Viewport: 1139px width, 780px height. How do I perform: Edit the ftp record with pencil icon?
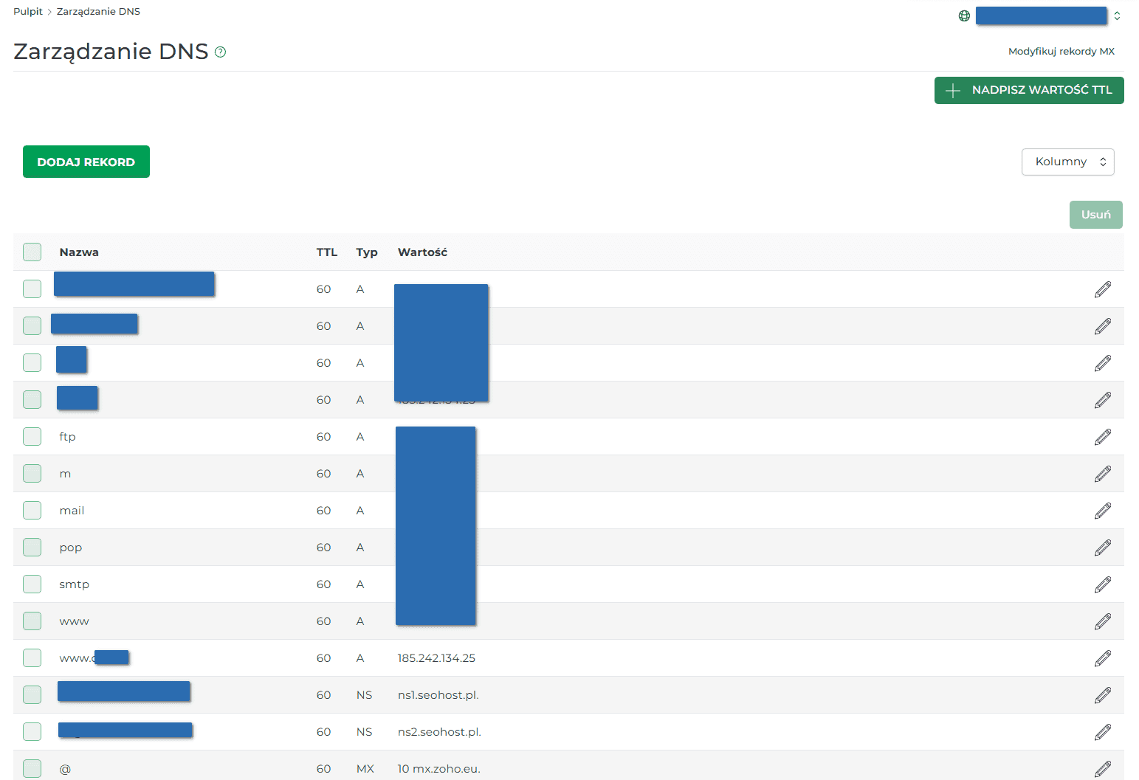1103,437
